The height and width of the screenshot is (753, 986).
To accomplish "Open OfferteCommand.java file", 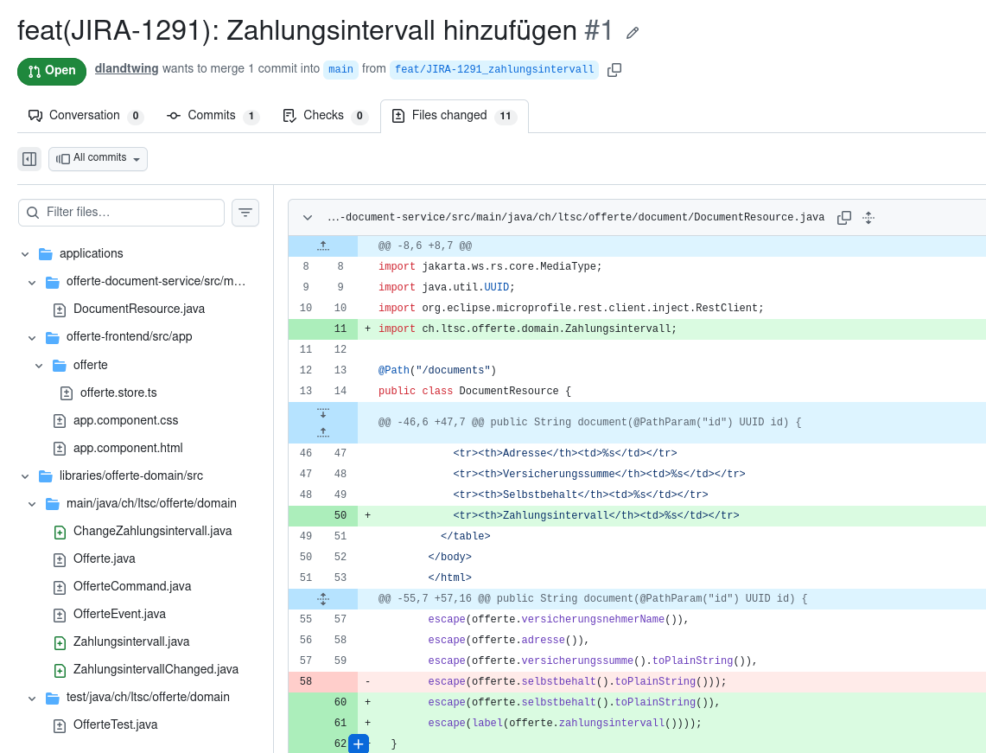I will (x=132, y=586).
